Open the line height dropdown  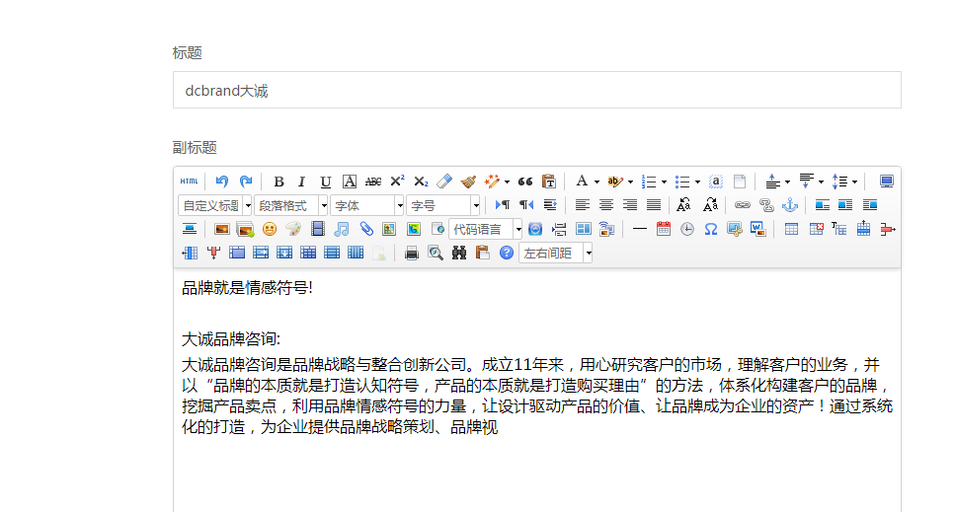pyautogui.click(x=854, y=182)
